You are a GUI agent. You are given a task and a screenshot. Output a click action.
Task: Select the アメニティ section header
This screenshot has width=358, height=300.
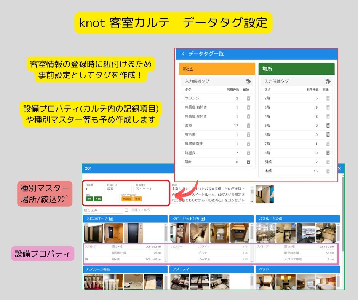[211, 269]
